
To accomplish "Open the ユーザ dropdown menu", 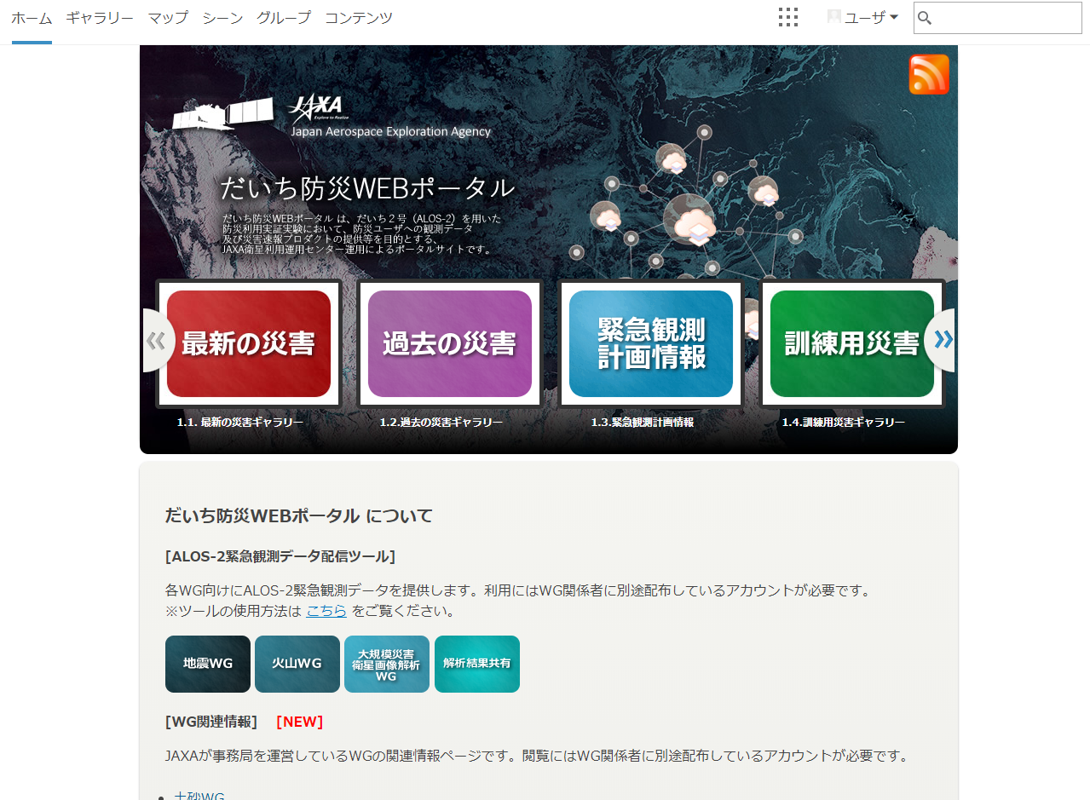I will [x=865, y=14].
